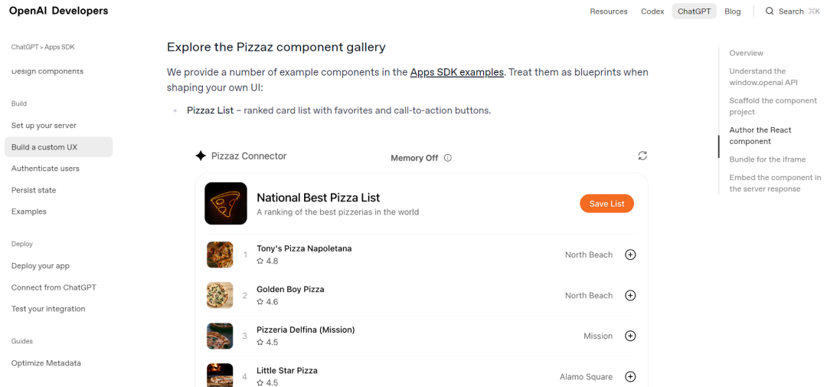Jump to Bundle for the iframe section
Image resolution: width=827 pixels, height=387 pixels.
pyautogui.click(x=767, y=159)
